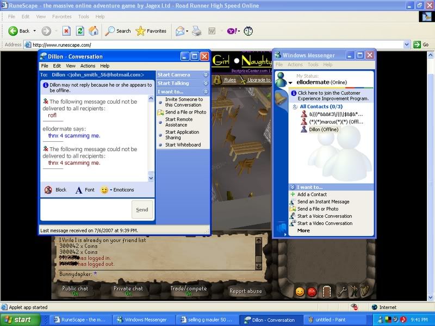Click in the message input box
This screenshot has height=326, width=435.
pos(86,210)
